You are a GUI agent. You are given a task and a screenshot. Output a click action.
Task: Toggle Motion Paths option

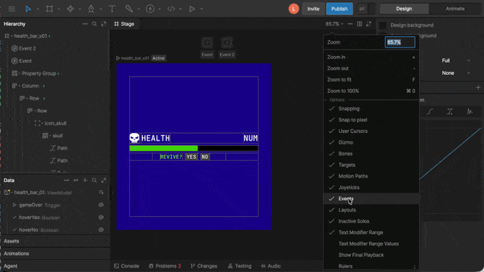371,176
